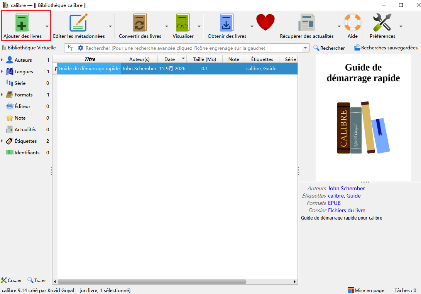Click the Étiquettes tag icon
421x294 pixels.
(x=10, y=141)
